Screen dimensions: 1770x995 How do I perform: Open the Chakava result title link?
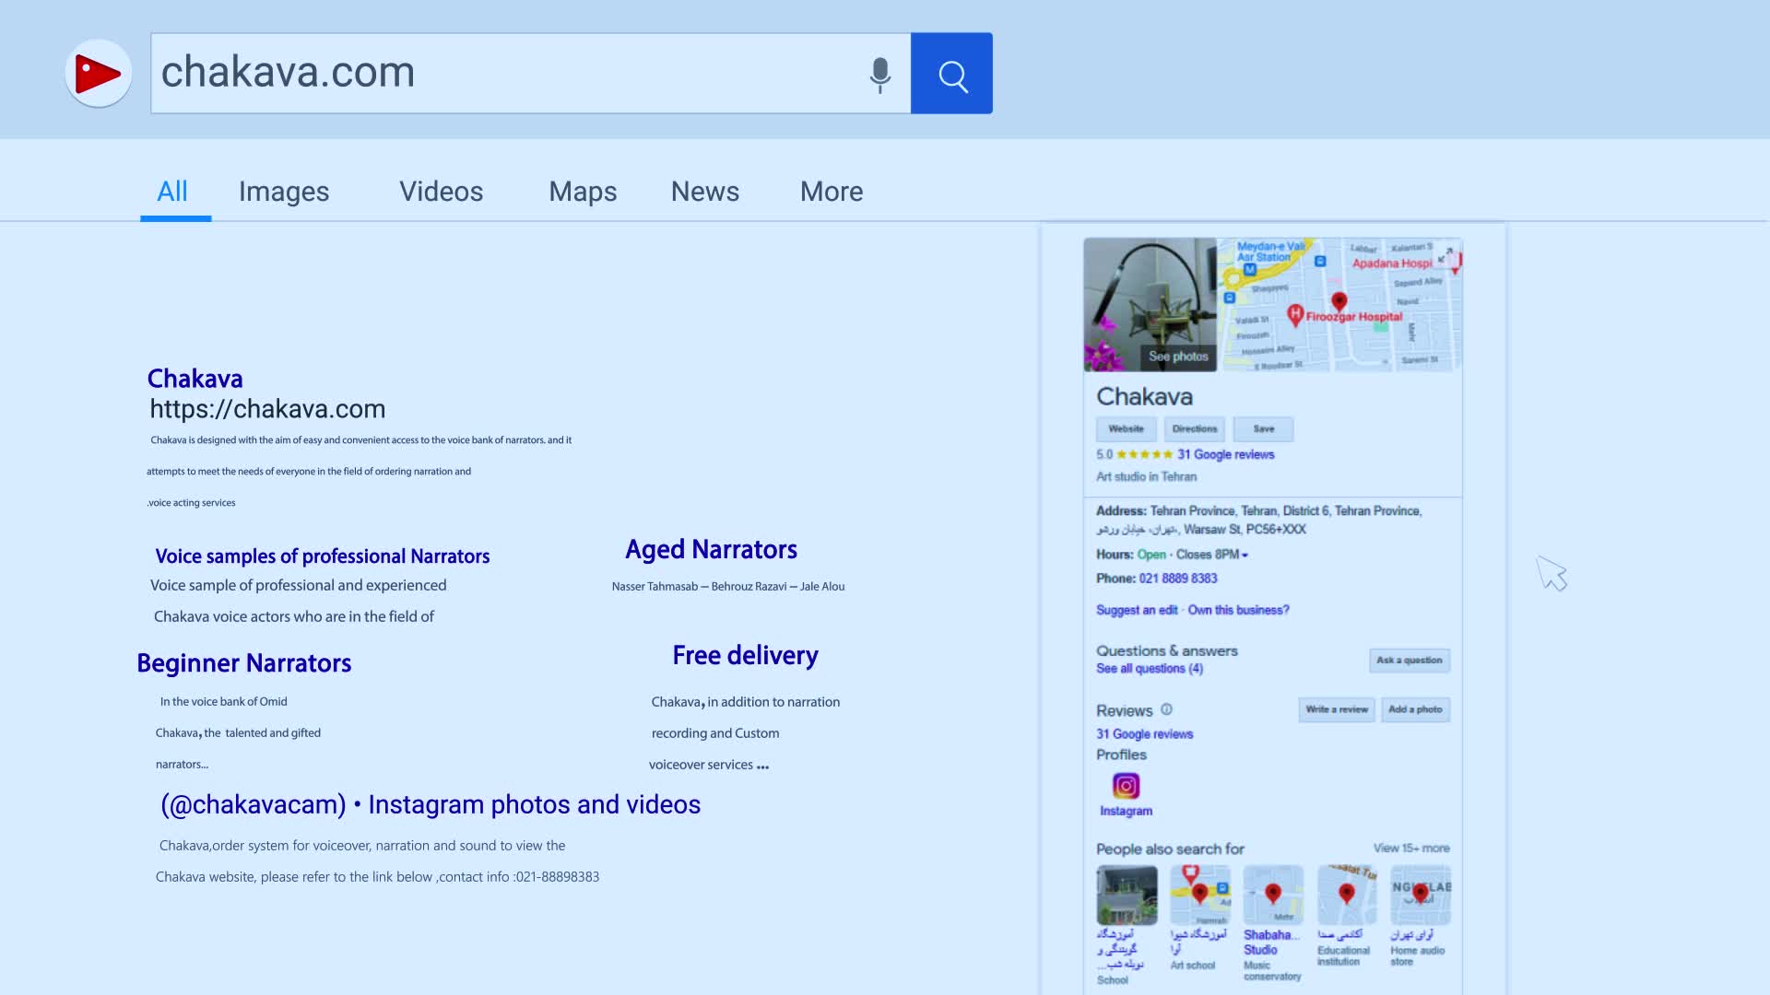pos(195,379)
